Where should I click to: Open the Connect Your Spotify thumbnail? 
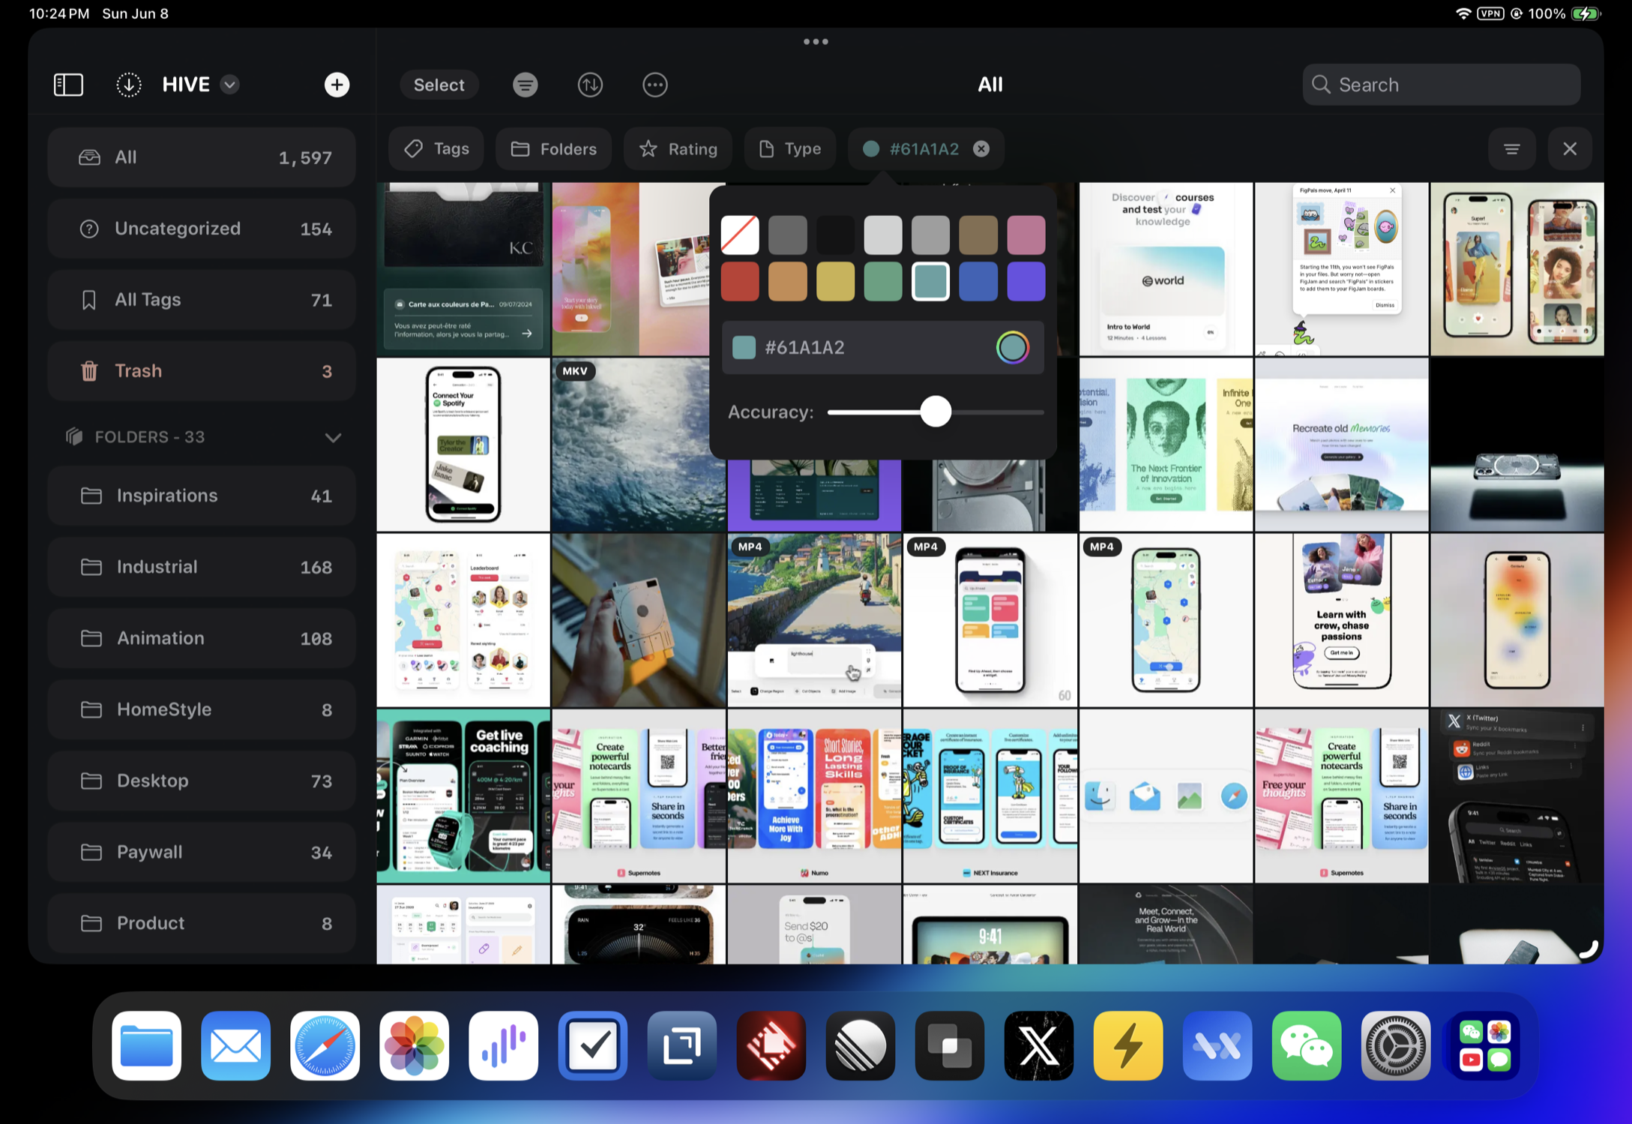[x=463, y=445]
